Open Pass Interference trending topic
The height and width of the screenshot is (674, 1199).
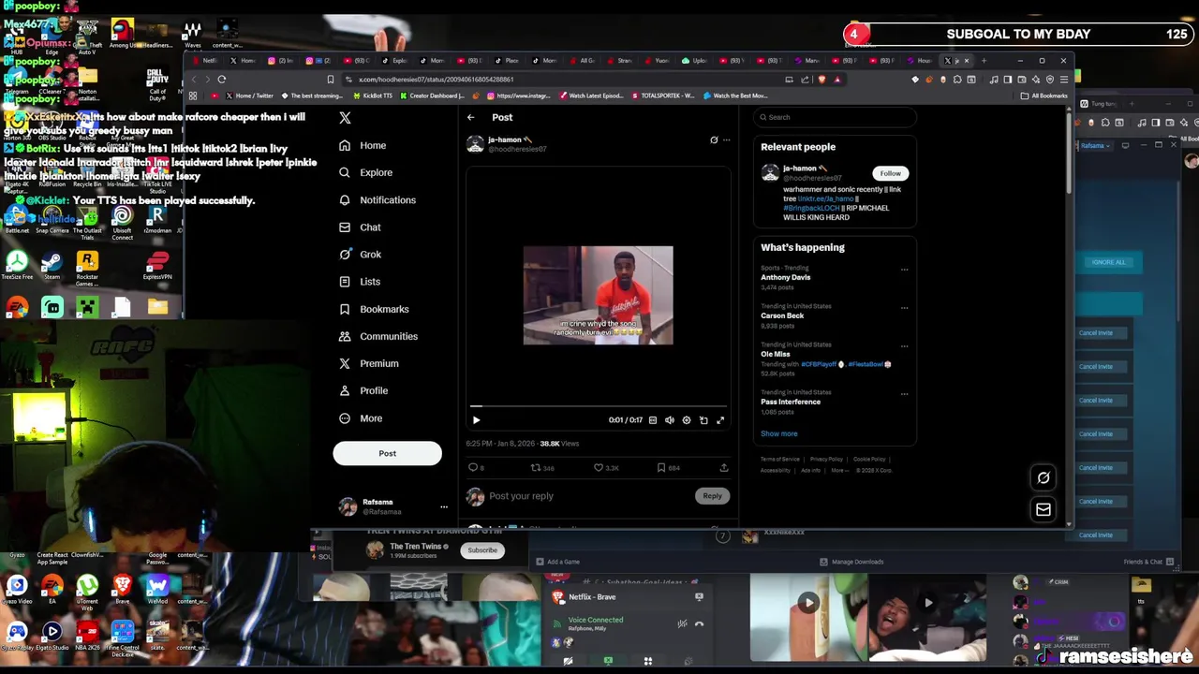791,402
